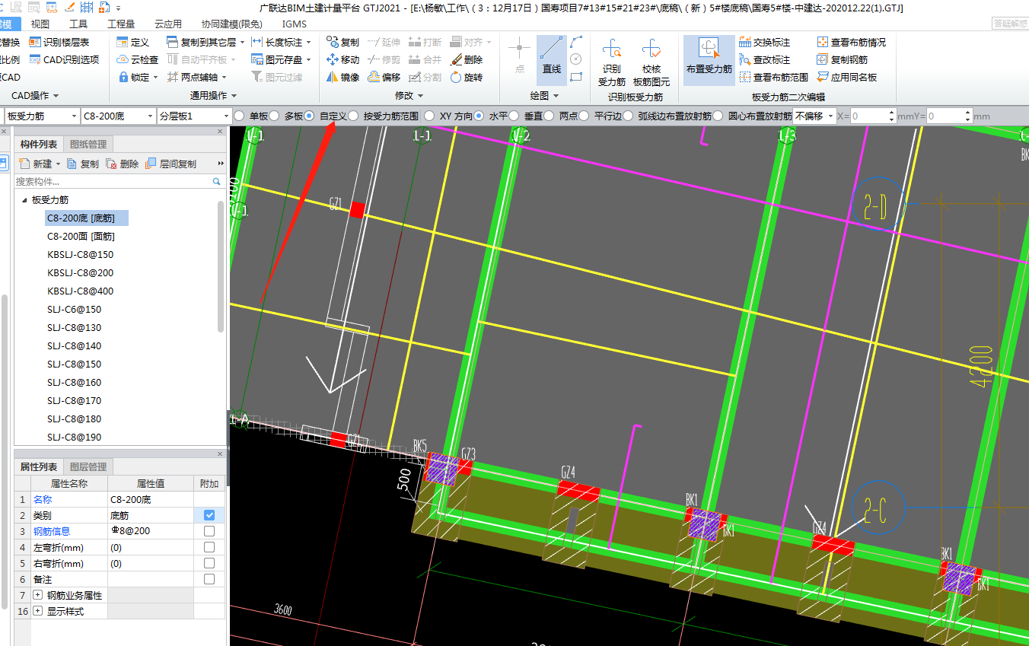Select the 两点 radio option
Viewport: 1029px width, 646px height.
[549, 116]
